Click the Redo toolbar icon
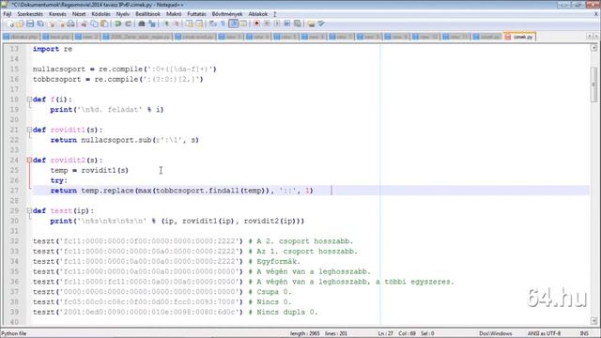Screen dimensions: 601x338 (128, 23)
